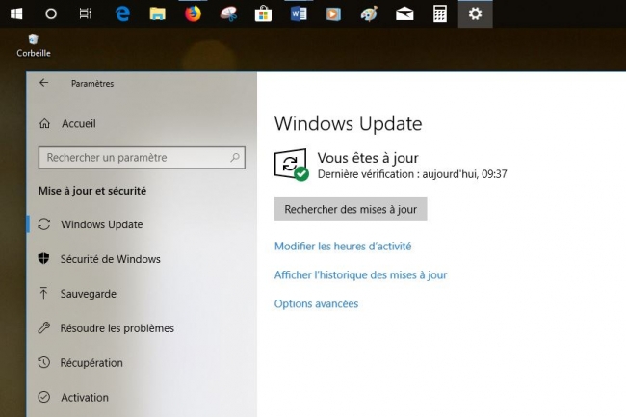Open Options avancées link

coord(316,304)
